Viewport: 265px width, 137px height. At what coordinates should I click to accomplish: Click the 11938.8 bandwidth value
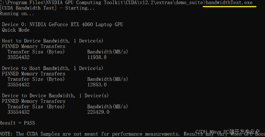pos(97,57)
